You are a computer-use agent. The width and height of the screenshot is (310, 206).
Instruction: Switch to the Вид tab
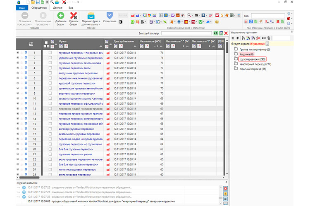point(71,8)
